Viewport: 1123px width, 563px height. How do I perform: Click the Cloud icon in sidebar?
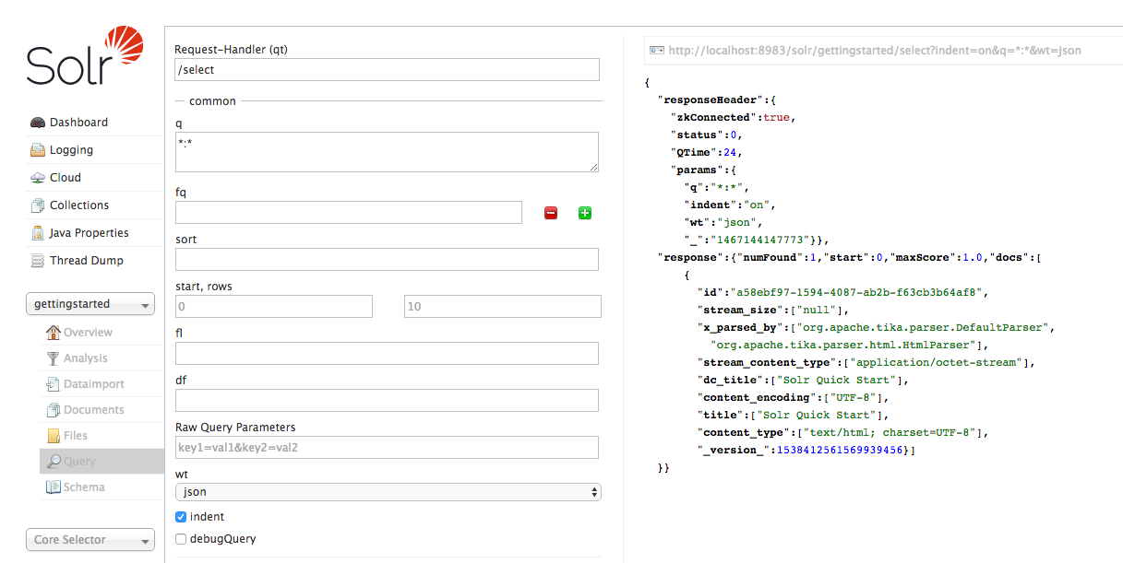pyautogui.click(x=38, y=178)
